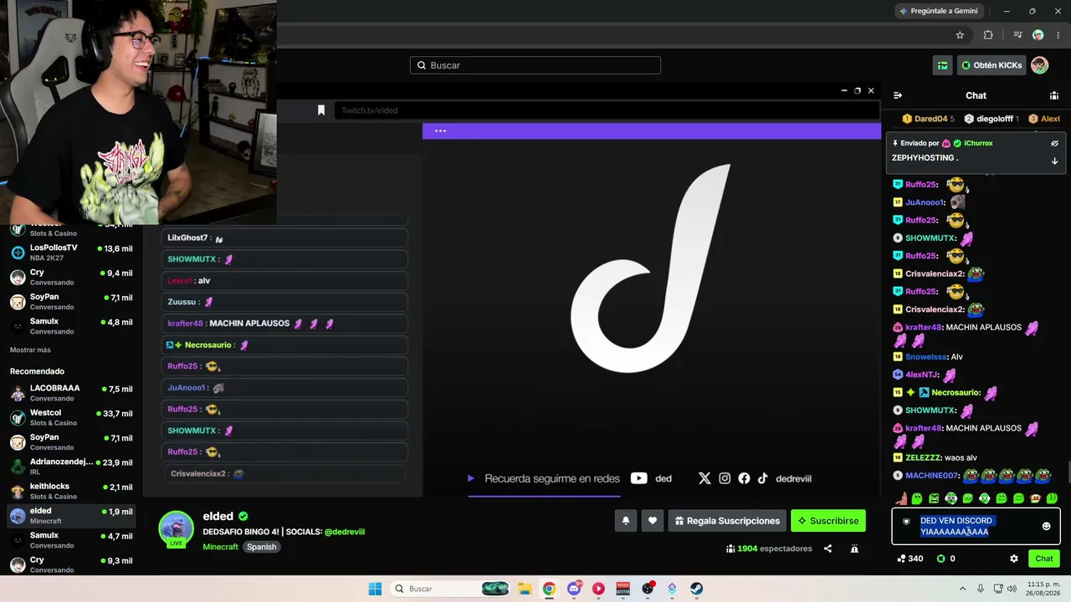
Task: Click the X logo in stream overlay
Action: (x=705, y=478)
